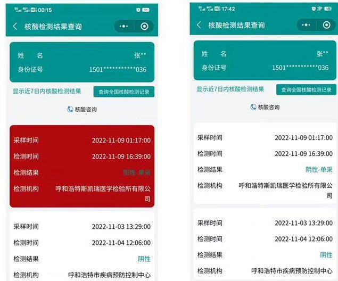Tap 显示近7日内核酸检测结果 in the 00:15 screen
This screenshot has height=281, width=338.
(x=47, y=91)
